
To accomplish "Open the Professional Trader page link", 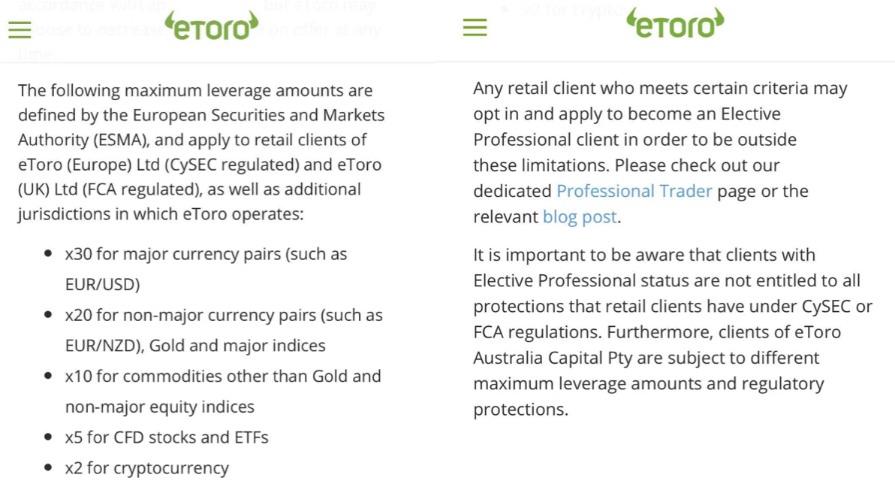I will (634, 191).
